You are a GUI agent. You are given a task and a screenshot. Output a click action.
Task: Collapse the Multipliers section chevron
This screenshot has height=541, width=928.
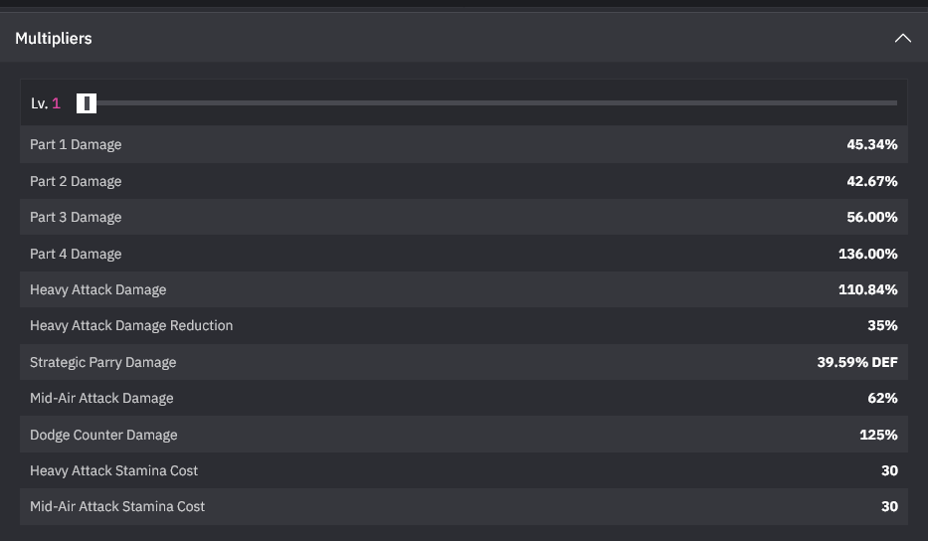902,39
